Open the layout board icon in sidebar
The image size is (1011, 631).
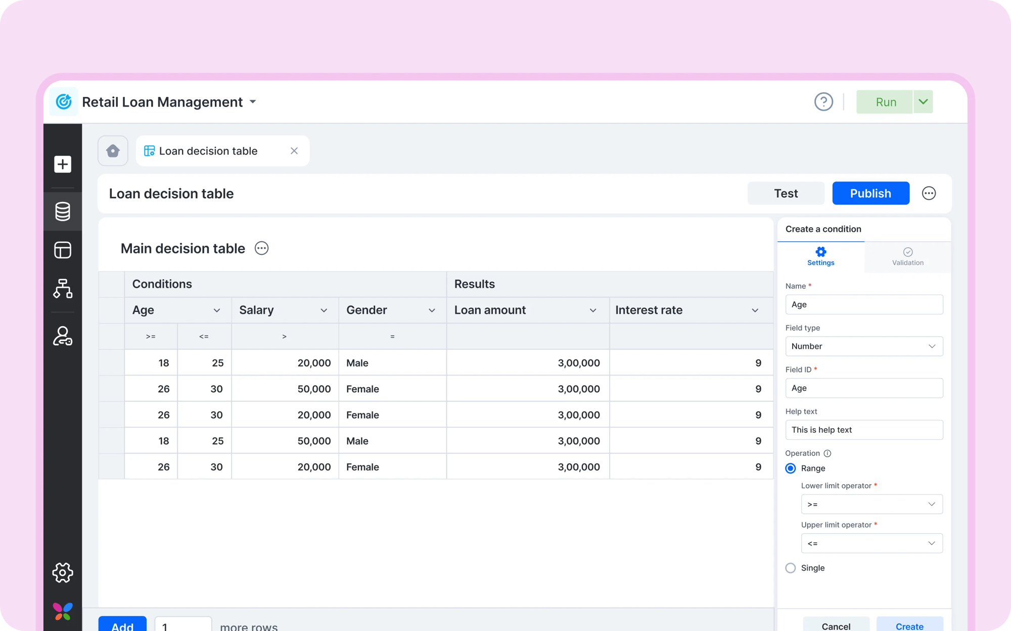[63, 250]
